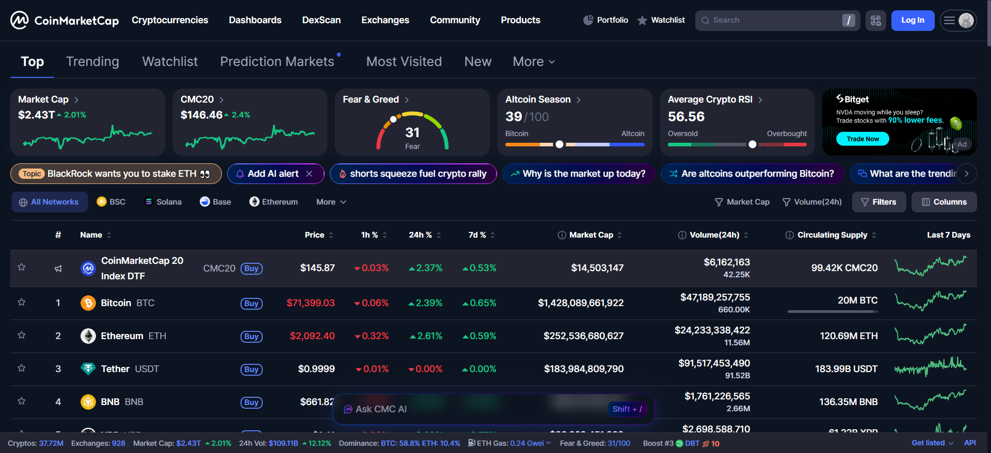Expand the More networks dropdown

coord(331,202)
